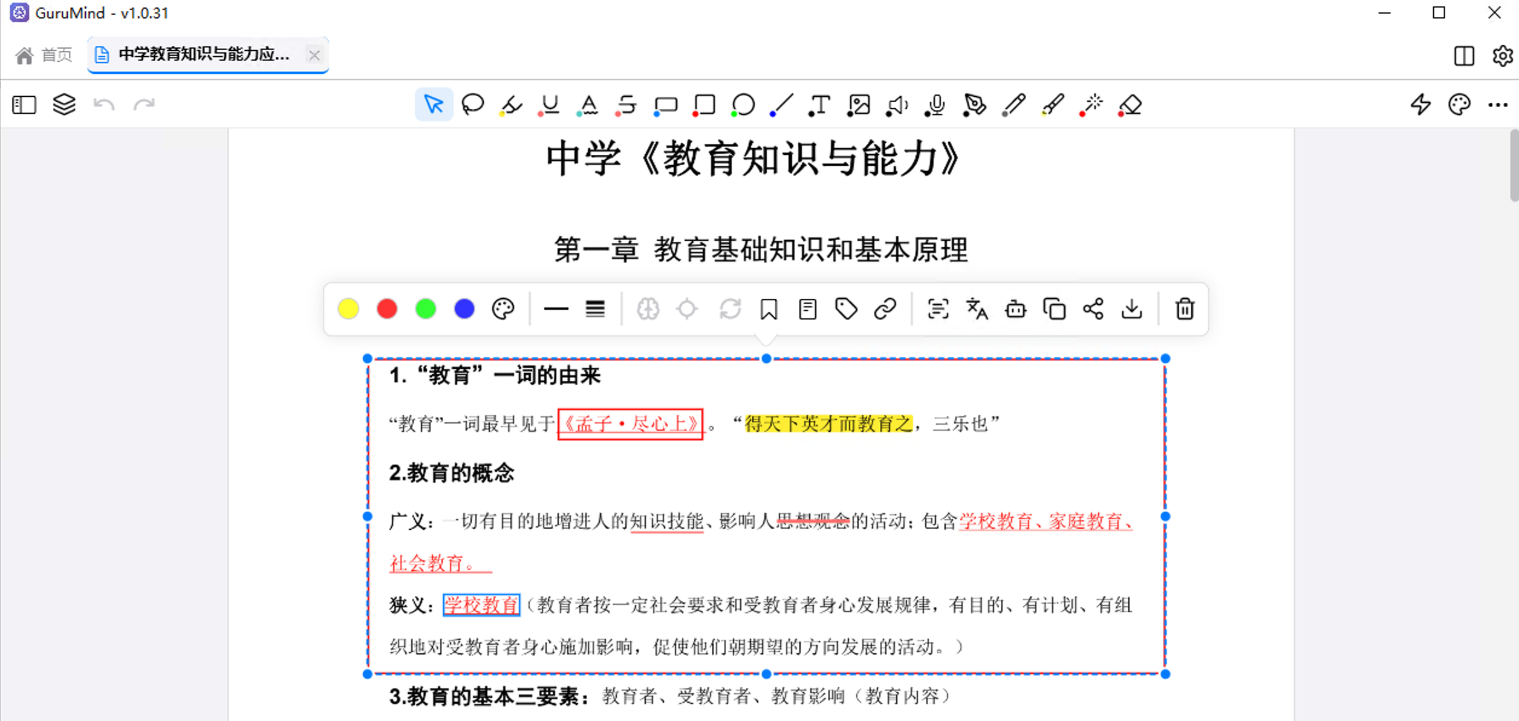Go to the 首页 home tab
Screen dimensions: 1519x721
click(x=44, y=55)
